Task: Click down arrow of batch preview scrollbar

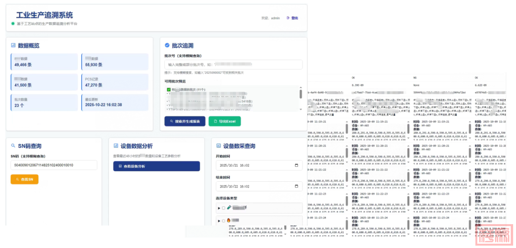Action: [x=301, y=109]
